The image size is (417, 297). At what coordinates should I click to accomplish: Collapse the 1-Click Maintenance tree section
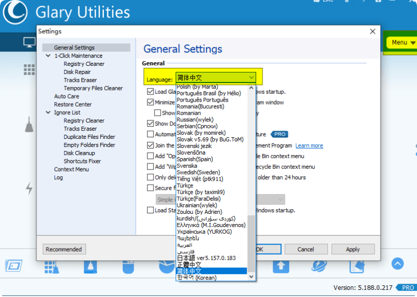pyautogui.click(x=47, y=56)
